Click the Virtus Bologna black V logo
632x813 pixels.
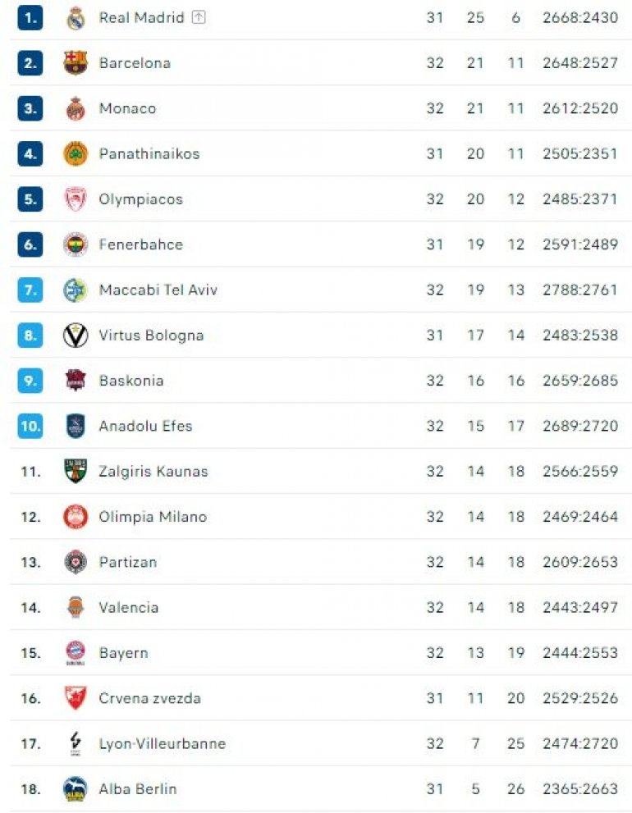[x=76, y=335]
